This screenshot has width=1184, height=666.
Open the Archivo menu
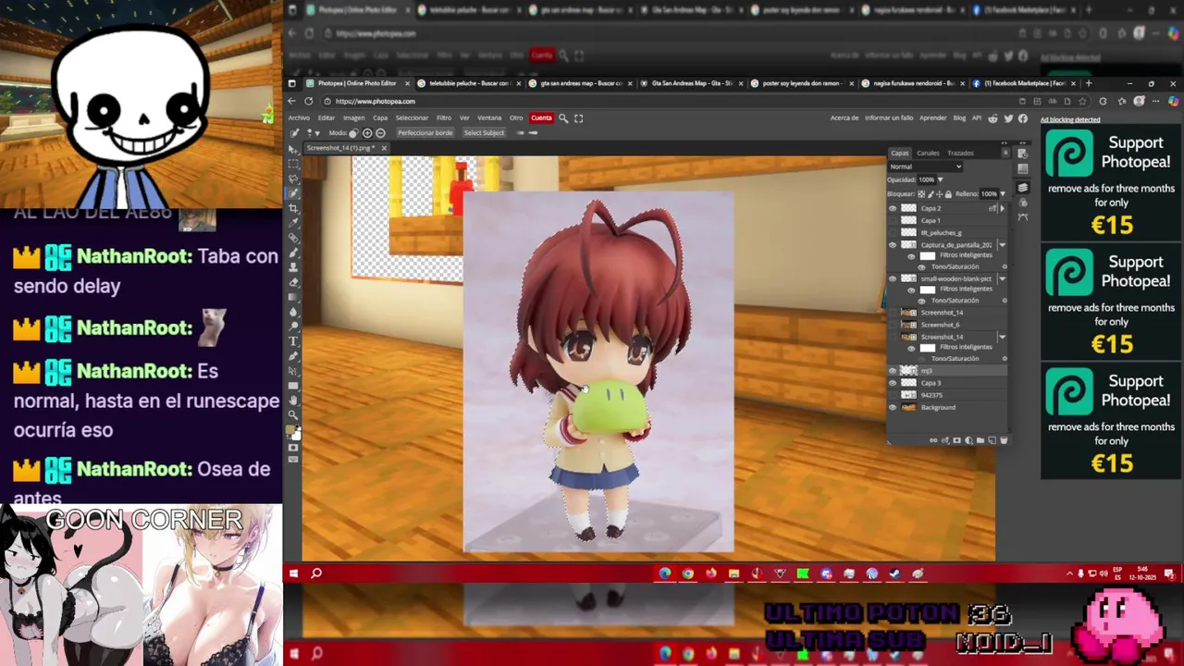pyautogui.click(x=299, y=118)
